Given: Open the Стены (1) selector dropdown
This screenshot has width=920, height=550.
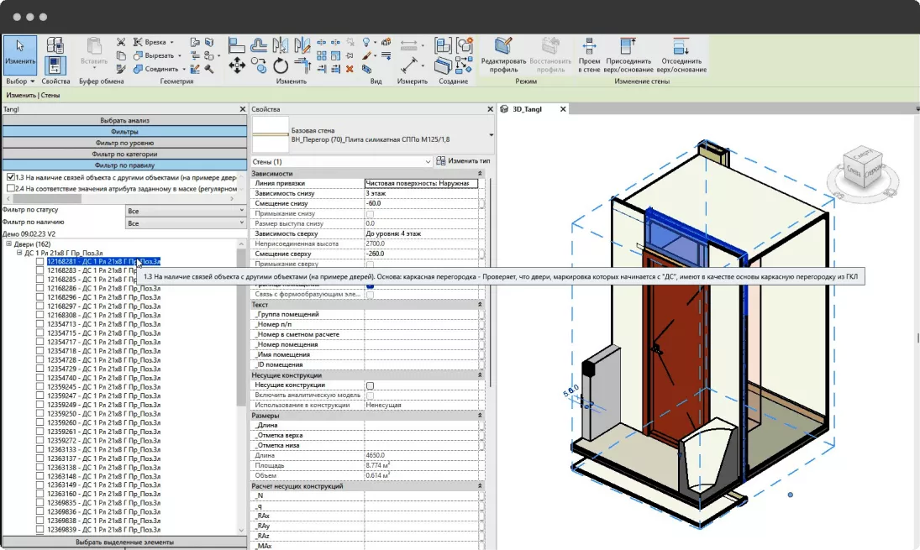Looking at the screenshot, I should coord(428,161).
